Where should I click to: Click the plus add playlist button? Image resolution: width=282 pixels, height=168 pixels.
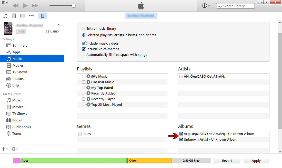pos(5,149)
